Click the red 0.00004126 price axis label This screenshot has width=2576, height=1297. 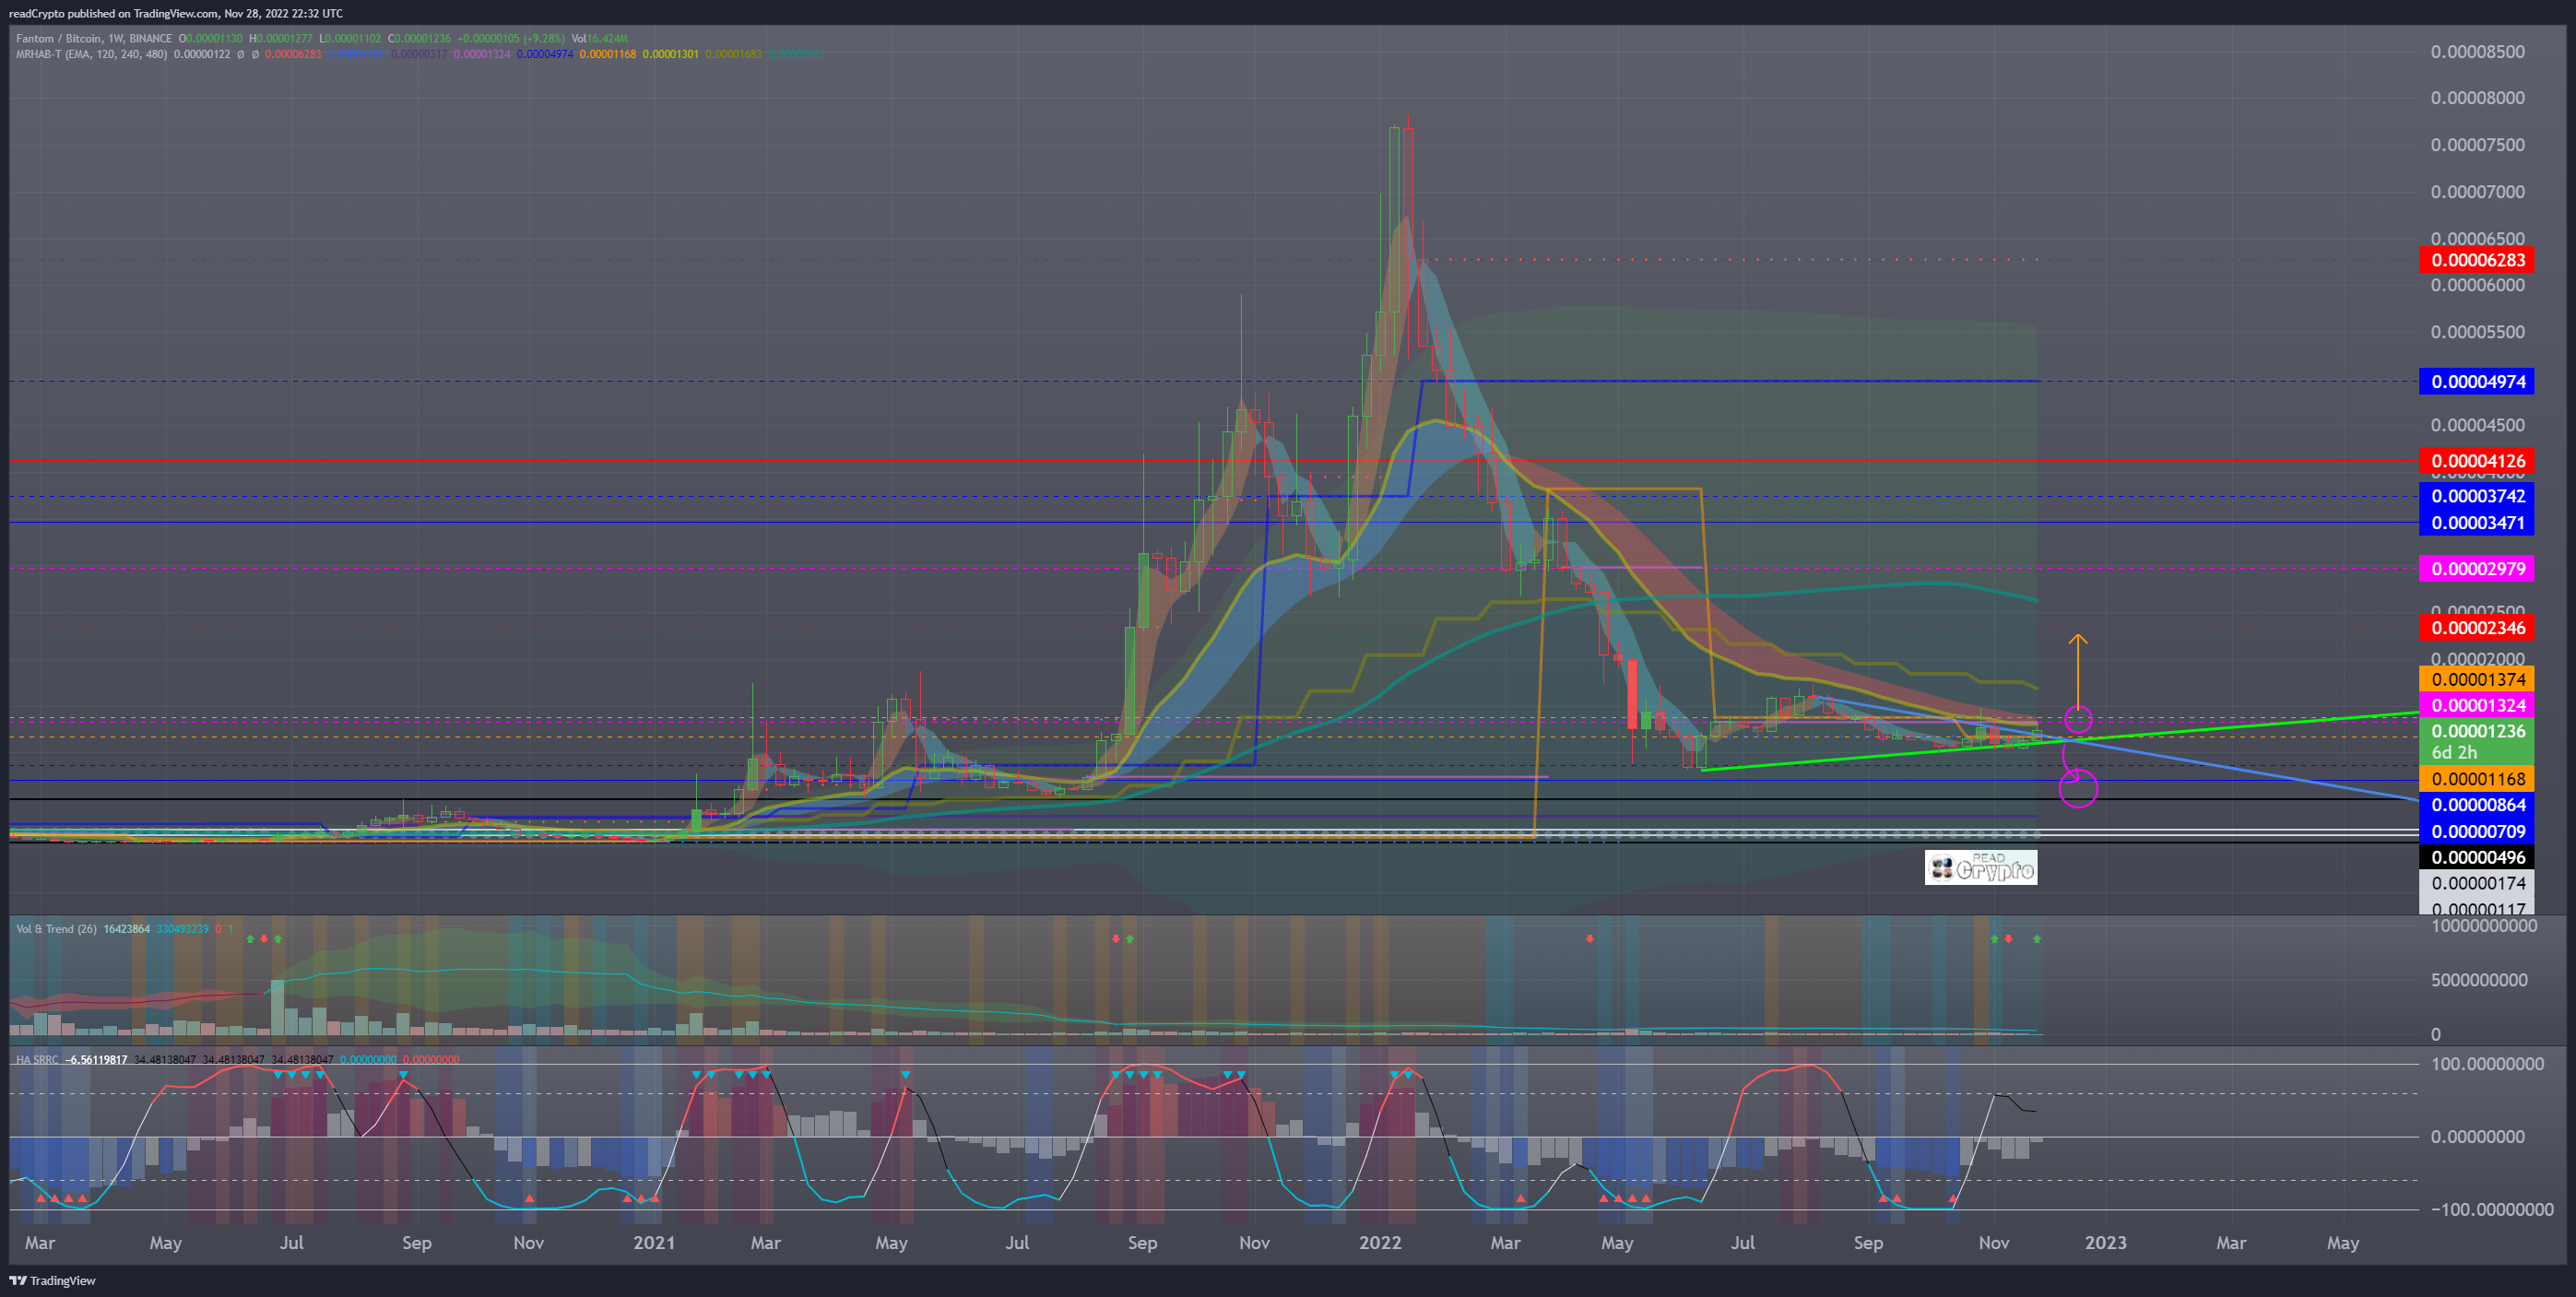2477,461
